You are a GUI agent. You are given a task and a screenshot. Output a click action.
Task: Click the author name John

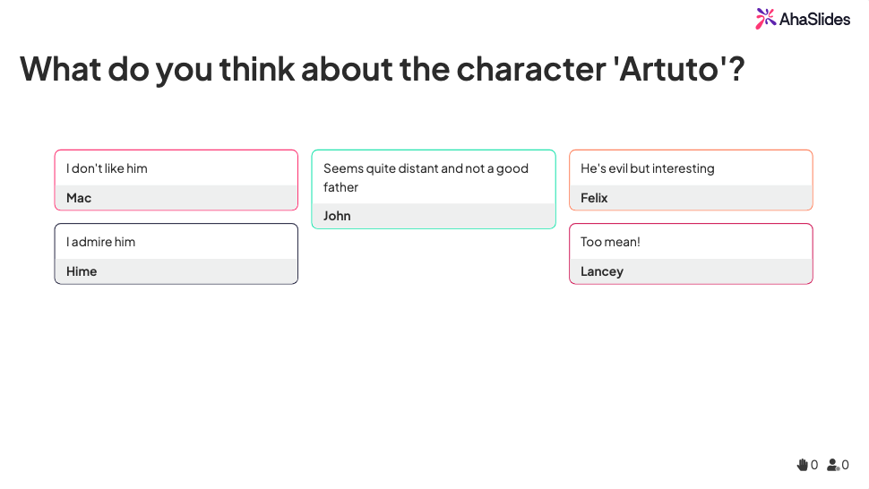pos(337,216)
